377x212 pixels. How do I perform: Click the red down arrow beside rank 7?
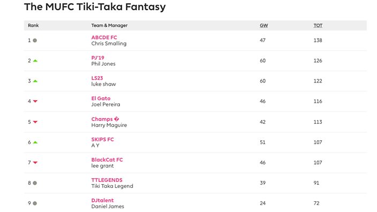click(35, 163)
